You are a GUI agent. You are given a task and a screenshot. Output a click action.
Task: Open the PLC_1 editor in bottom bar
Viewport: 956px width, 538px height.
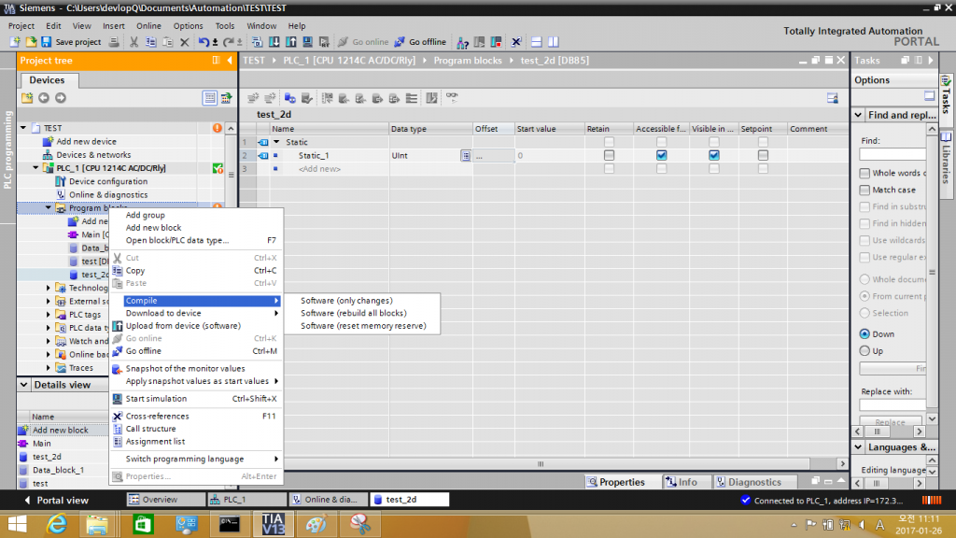coord(246,500)
